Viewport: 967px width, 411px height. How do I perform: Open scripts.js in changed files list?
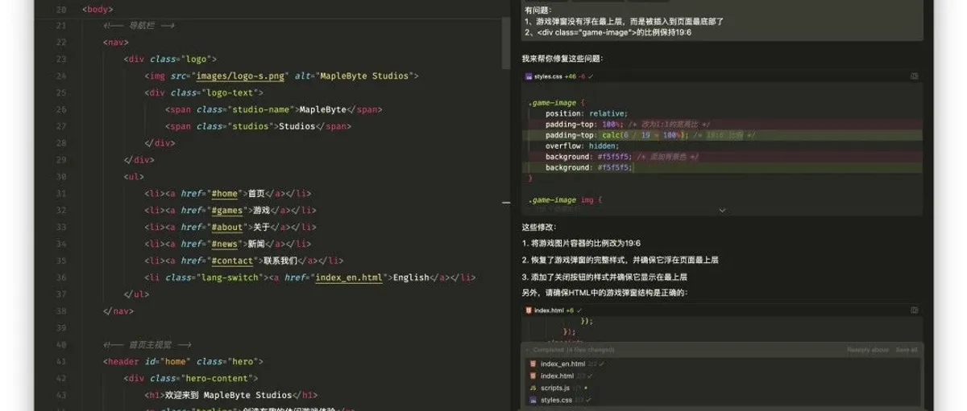coord(555,388)
